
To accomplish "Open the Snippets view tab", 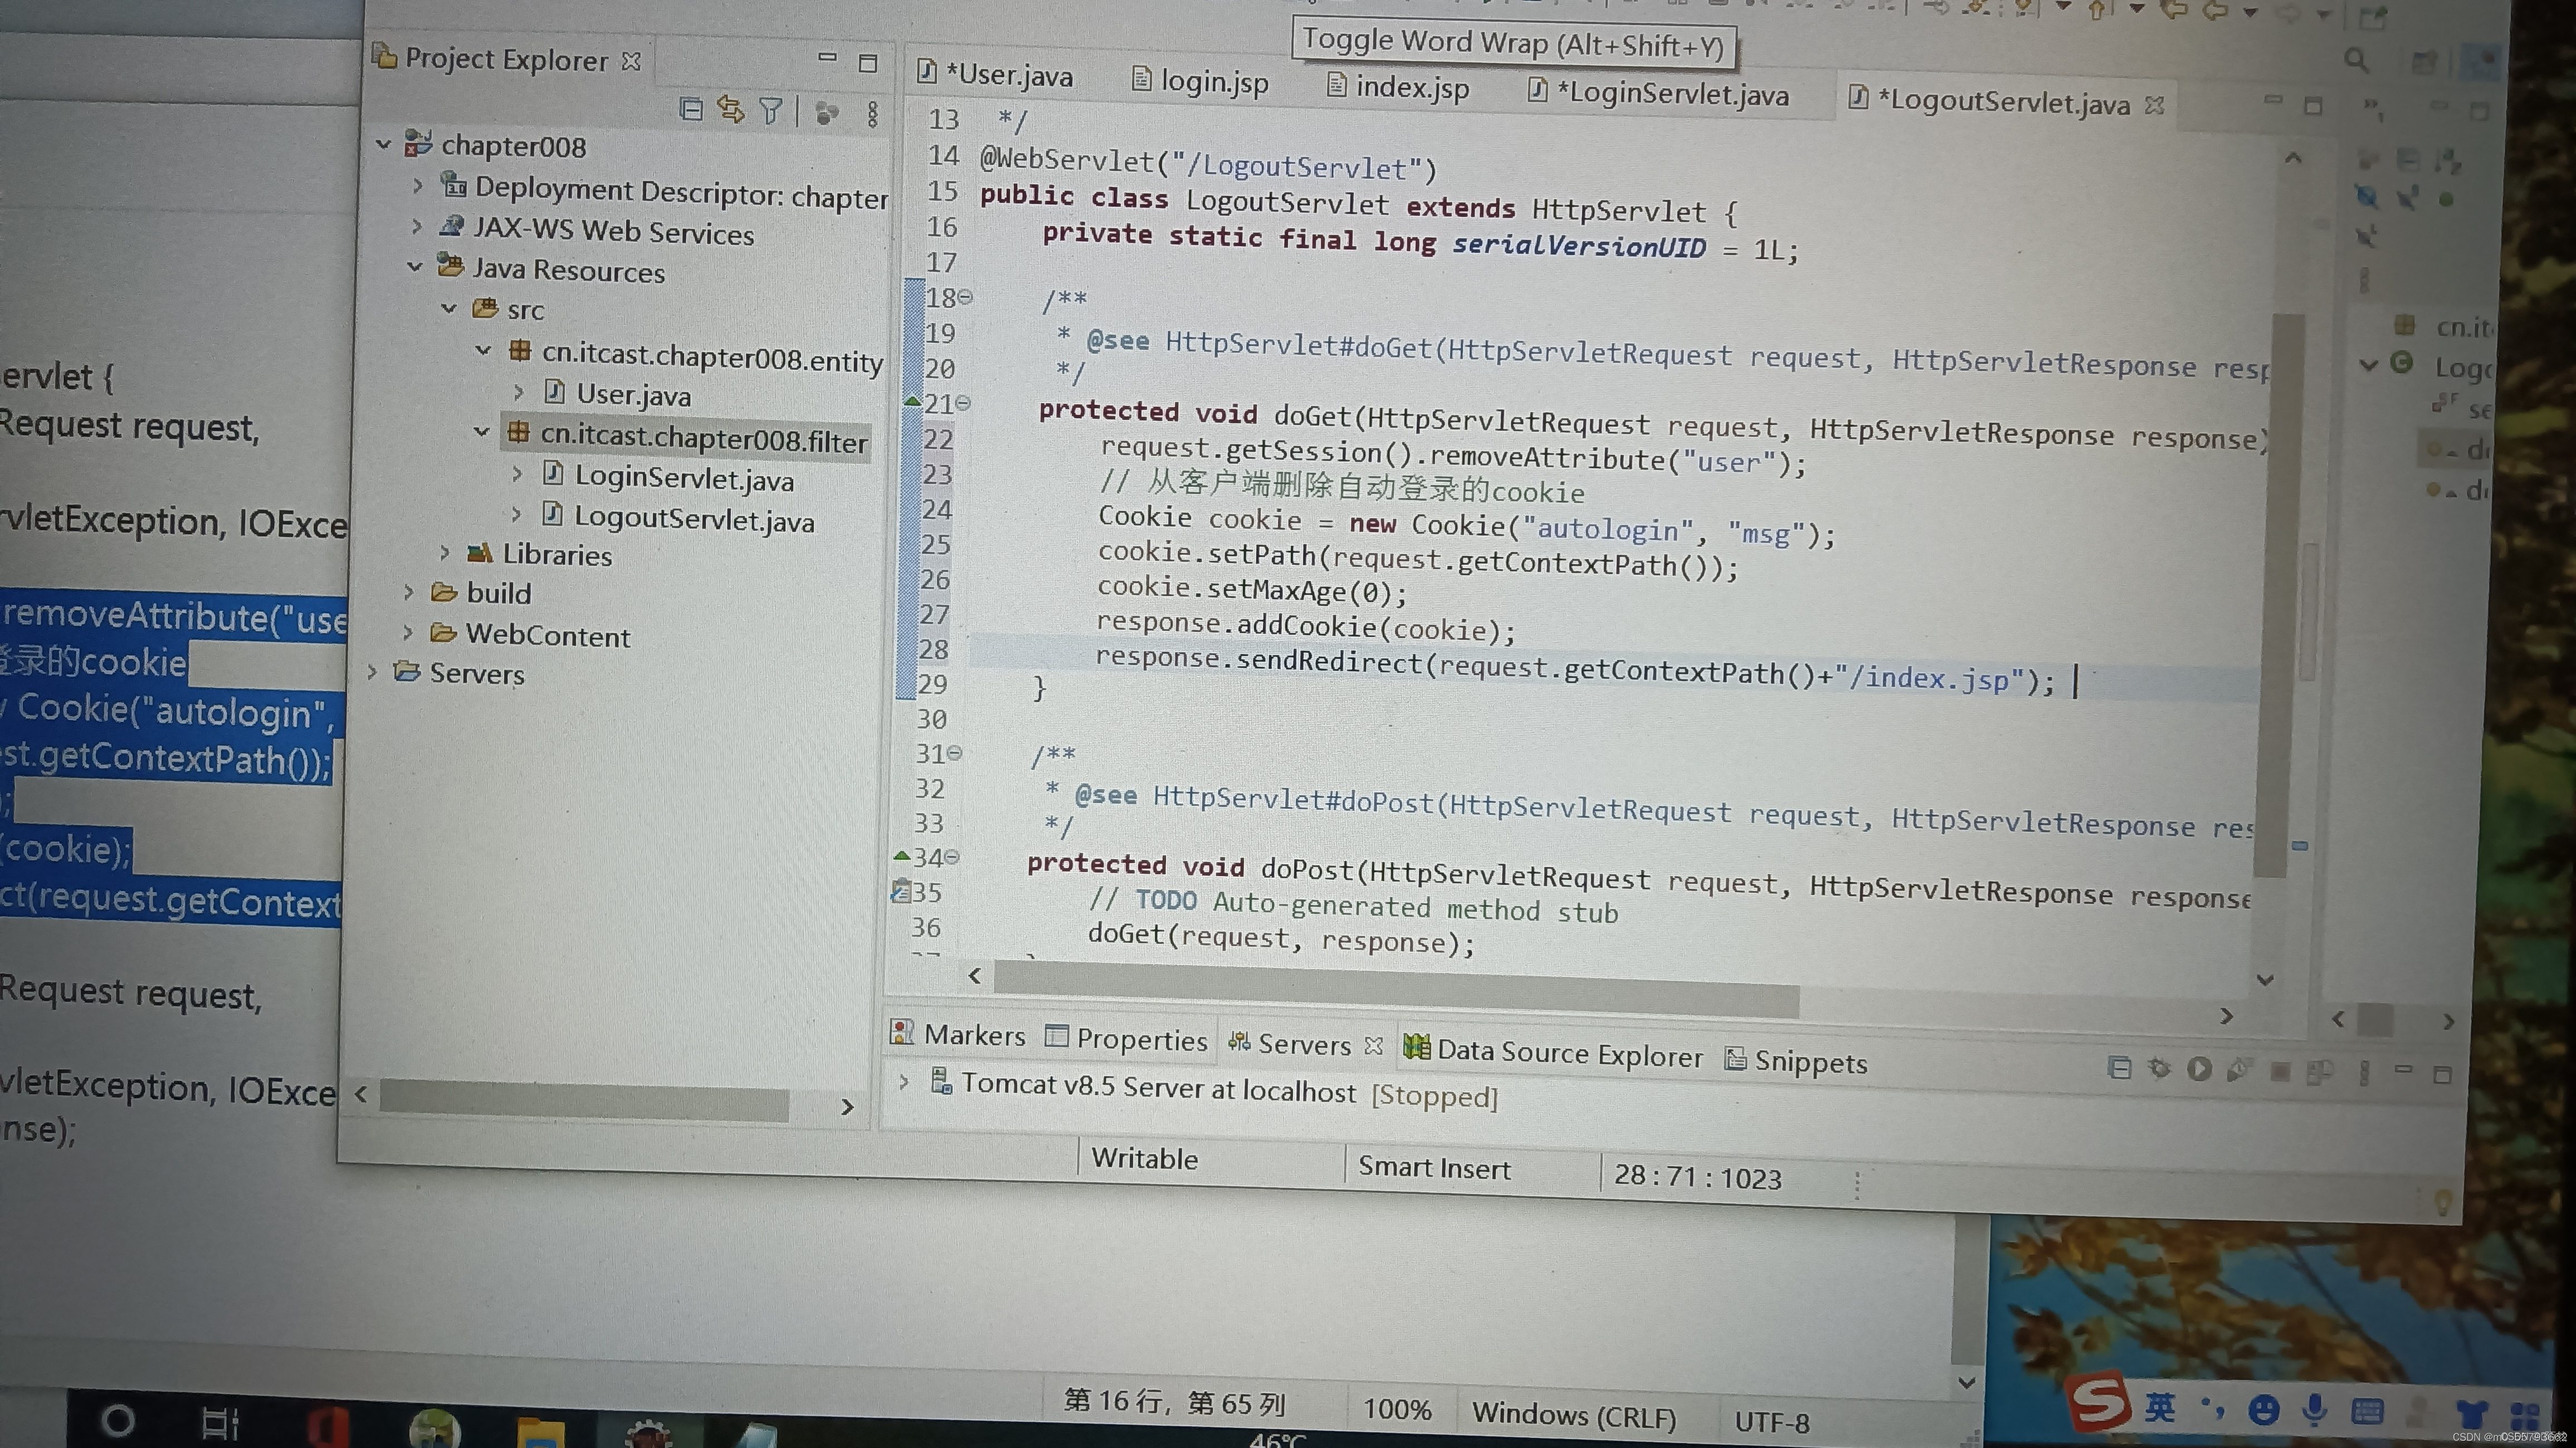I will point(1796,1061).
